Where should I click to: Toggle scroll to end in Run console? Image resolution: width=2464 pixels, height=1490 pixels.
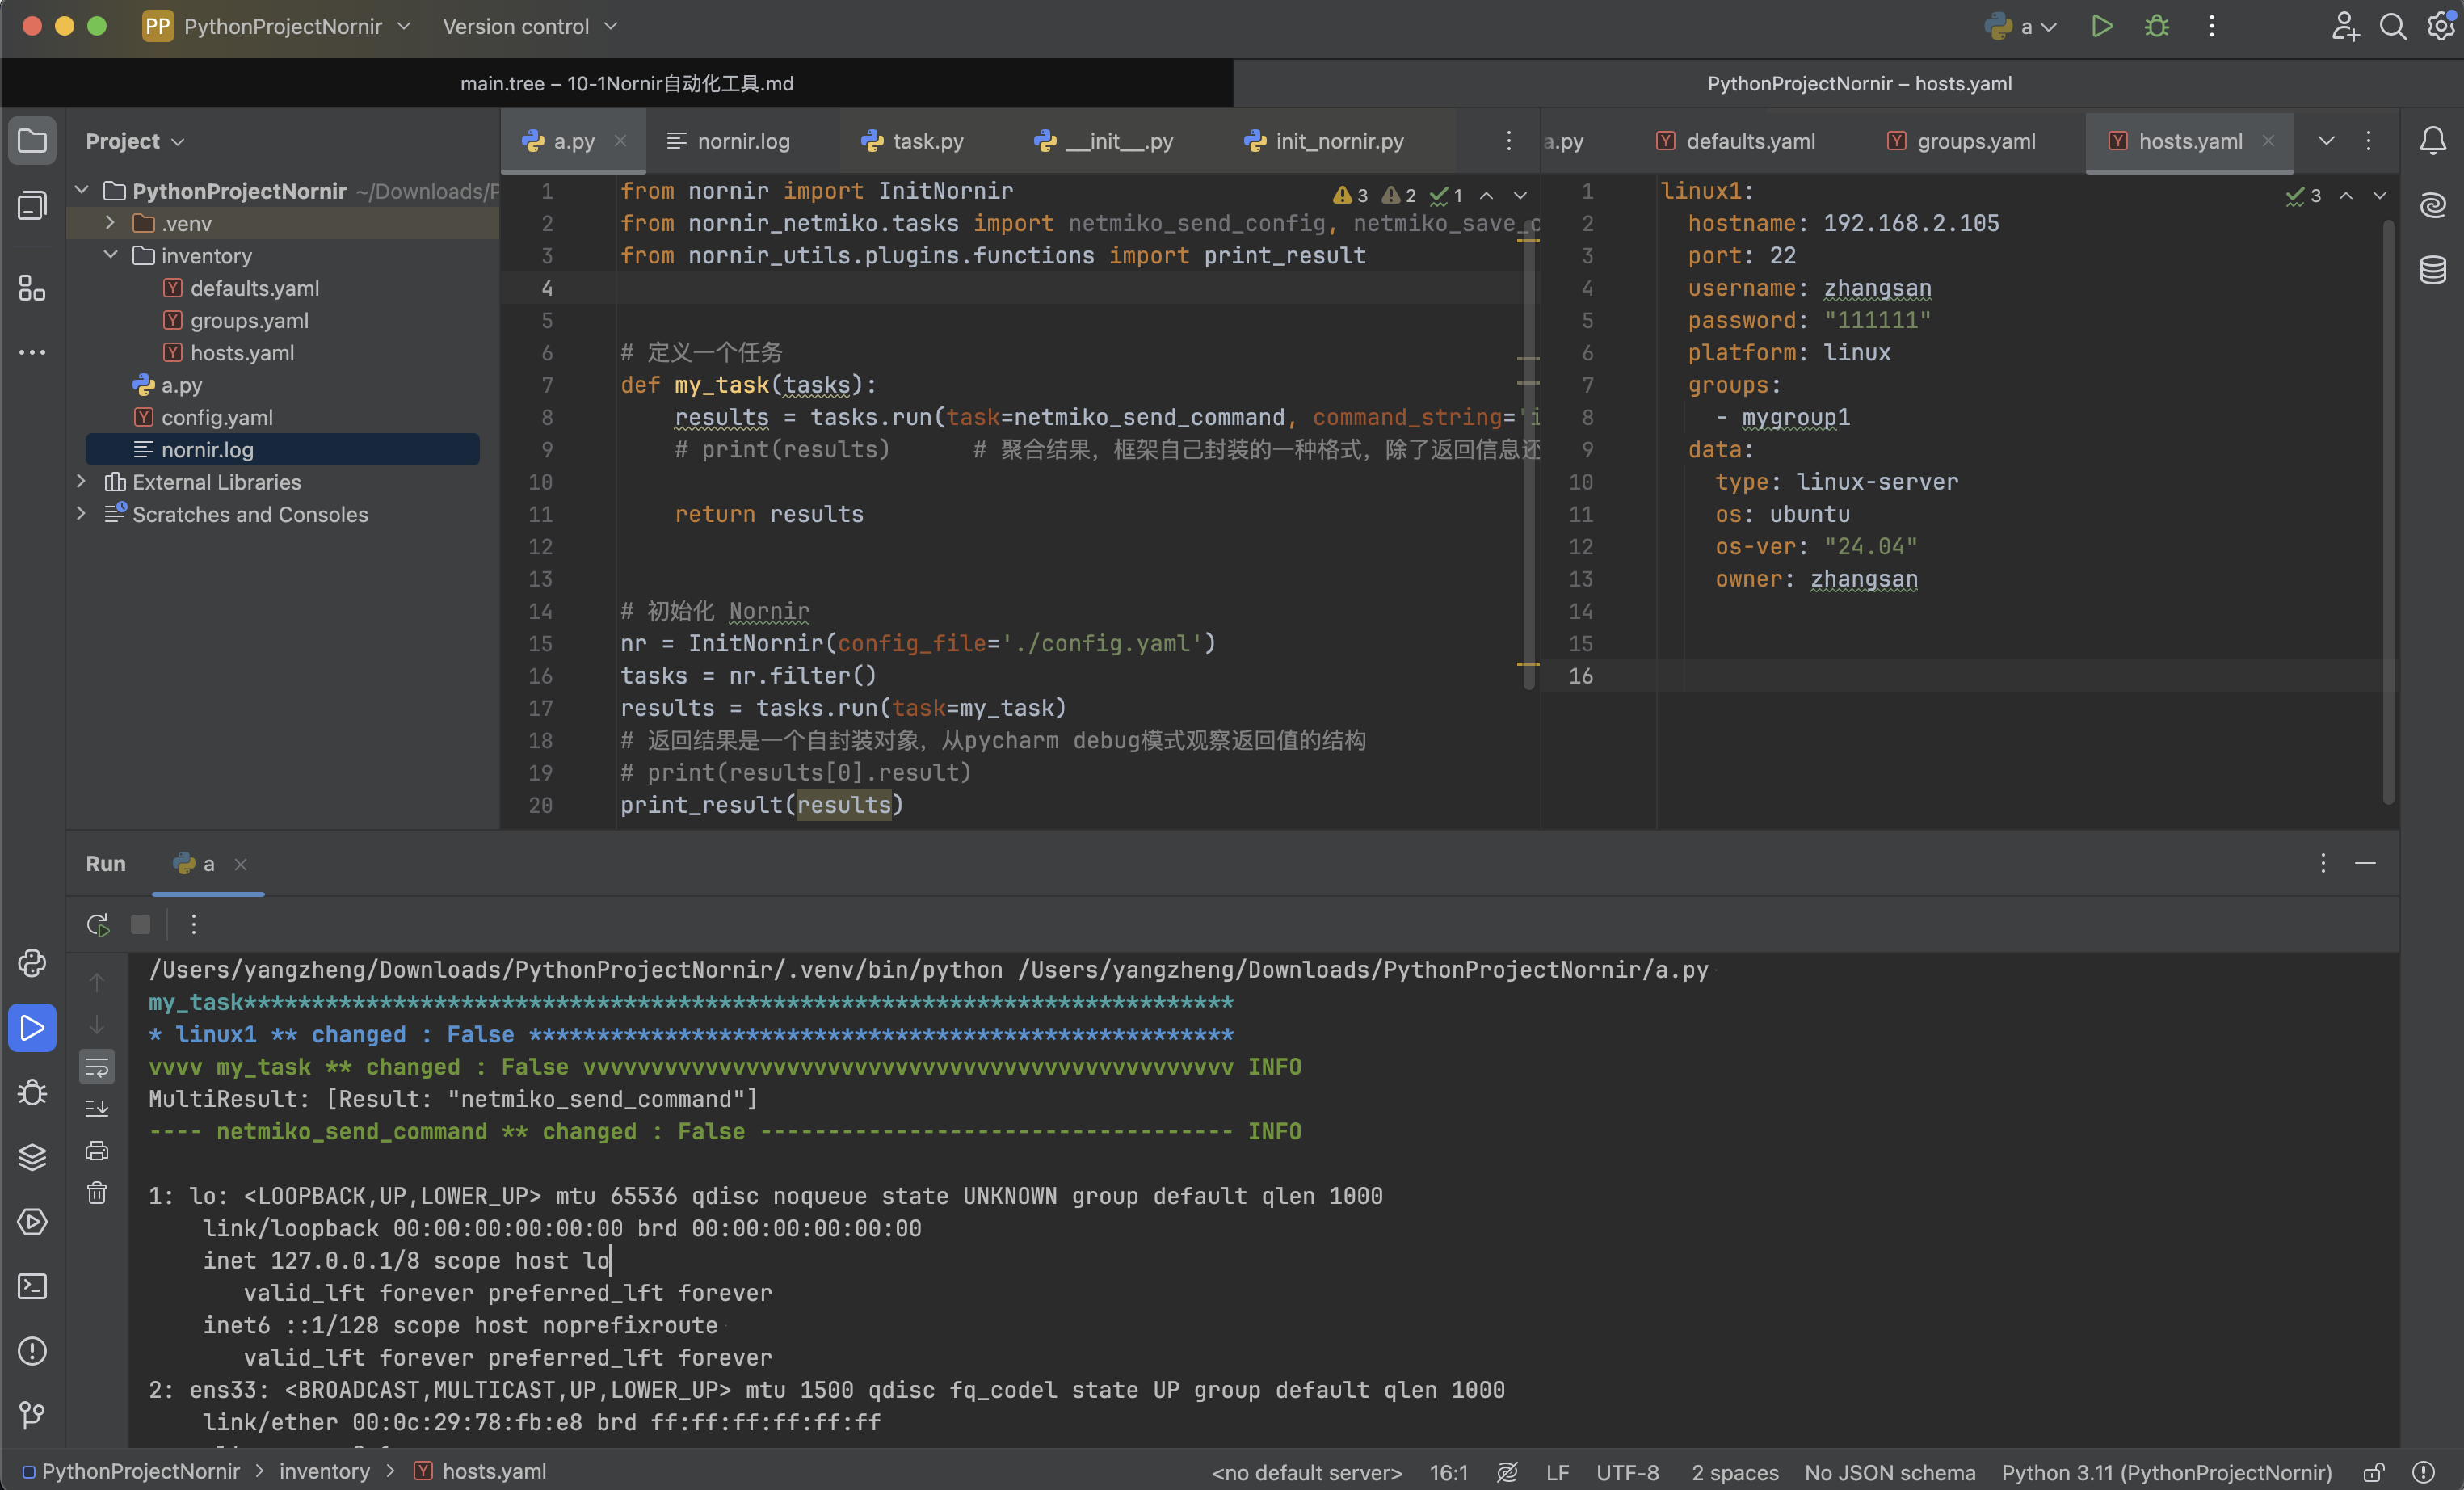pyautogui.click(x=97, y=1108)
